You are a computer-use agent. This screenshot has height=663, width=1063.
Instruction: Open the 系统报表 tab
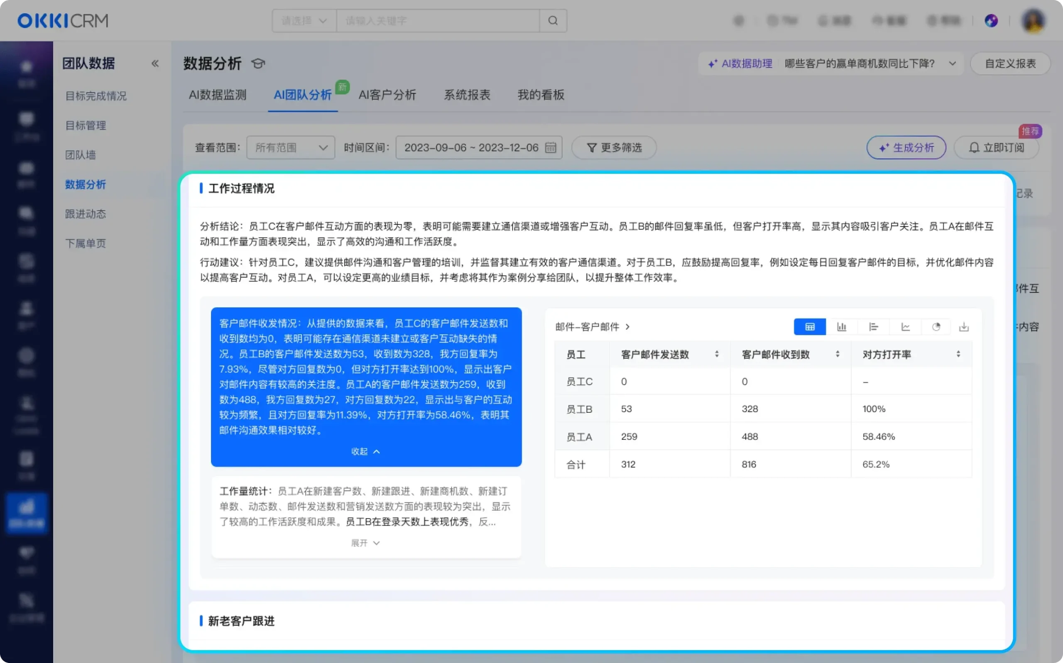coord(466,95)
